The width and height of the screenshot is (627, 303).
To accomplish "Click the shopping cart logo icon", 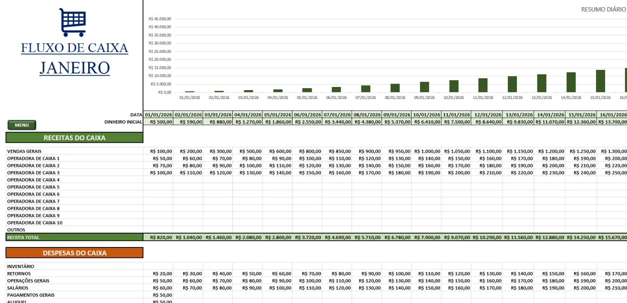I will 73,22.
